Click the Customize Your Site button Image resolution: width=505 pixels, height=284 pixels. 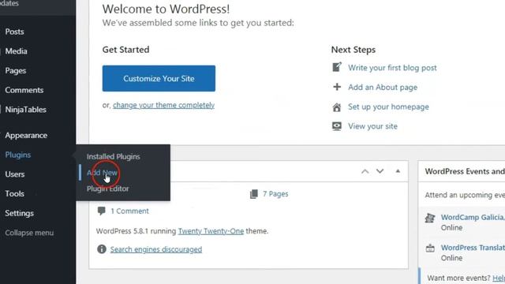[159, 78]
